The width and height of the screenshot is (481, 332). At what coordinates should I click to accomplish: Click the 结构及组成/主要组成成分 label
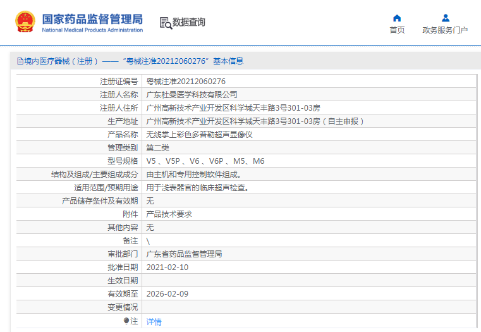(x=94, y=175)
